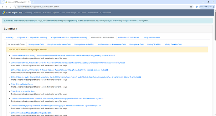Go forward in browser history
The image size is (216, 116).
tap(7, 7)
